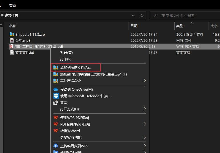Sort by the 大小 column header
220x153 pixels.
214,26
